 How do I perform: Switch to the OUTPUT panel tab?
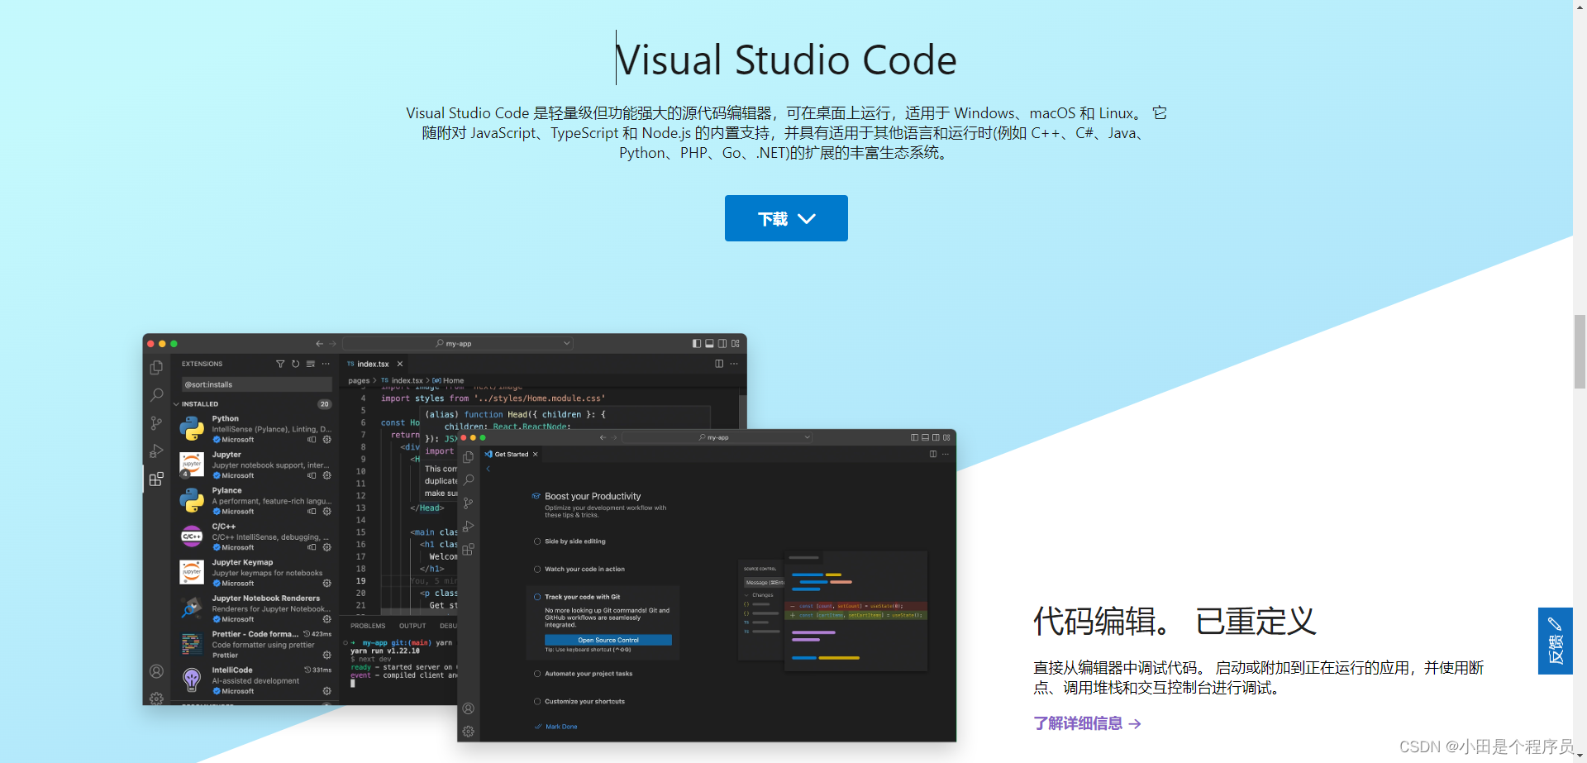pos(412,626)
